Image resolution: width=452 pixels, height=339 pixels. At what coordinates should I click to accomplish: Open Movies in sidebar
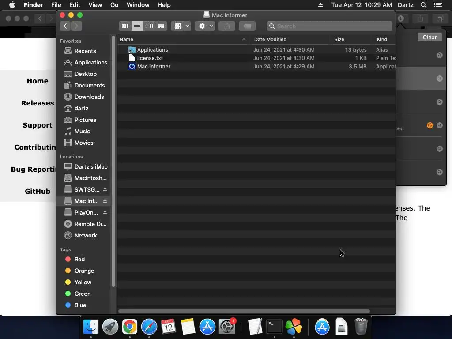(x=83, y=143)
